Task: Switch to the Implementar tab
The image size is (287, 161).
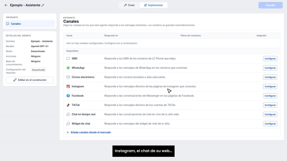Action: [153, 5]
